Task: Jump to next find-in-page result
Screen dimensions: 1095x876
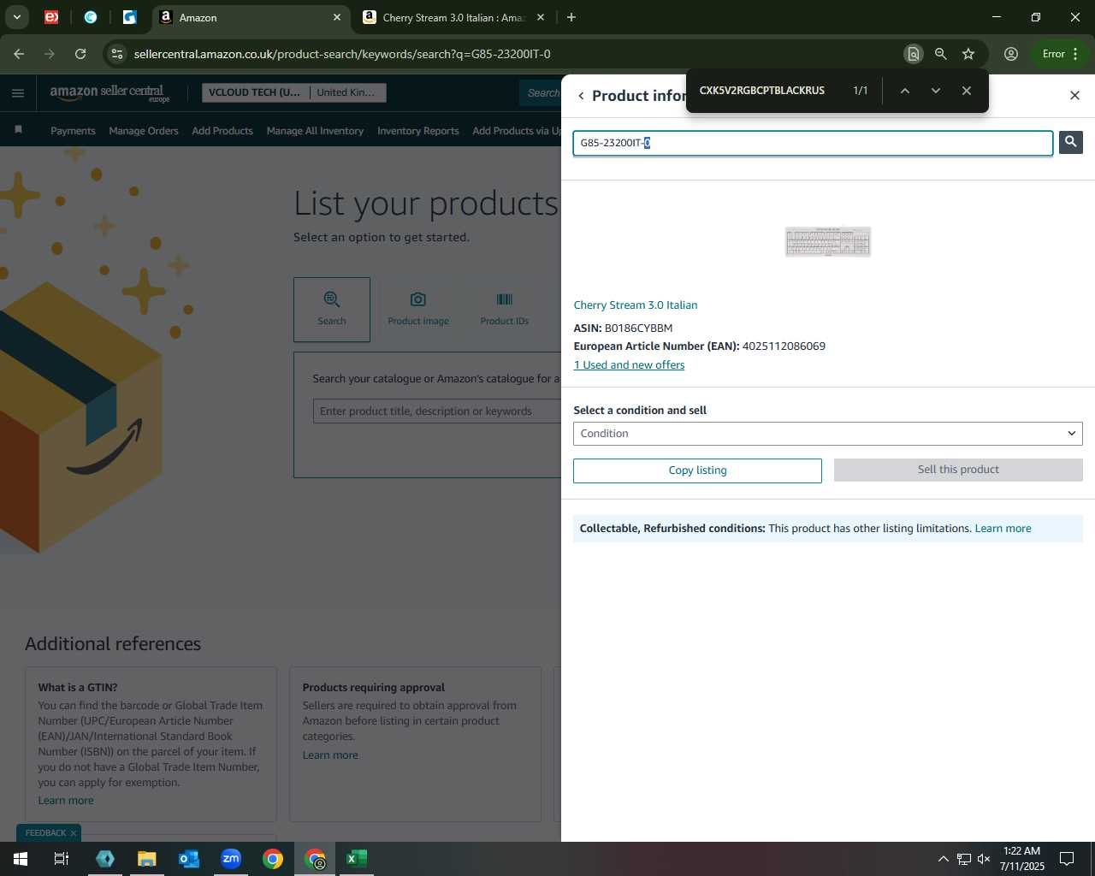Action: [x=935, y=91]
